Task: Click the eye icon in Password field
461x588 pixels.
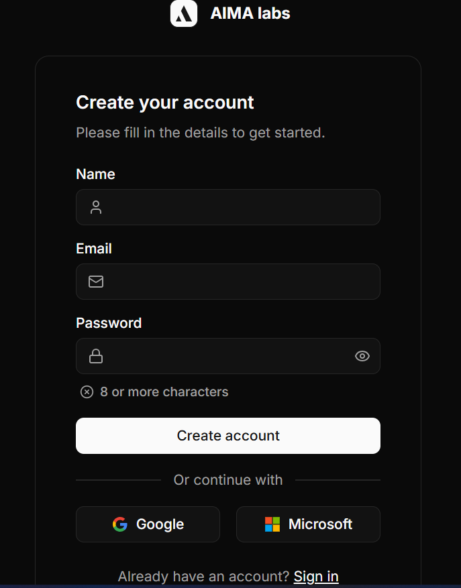Action: point(362,356)
